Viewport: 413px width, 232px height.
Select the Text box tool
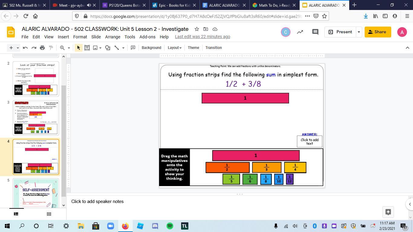[87, 48]
